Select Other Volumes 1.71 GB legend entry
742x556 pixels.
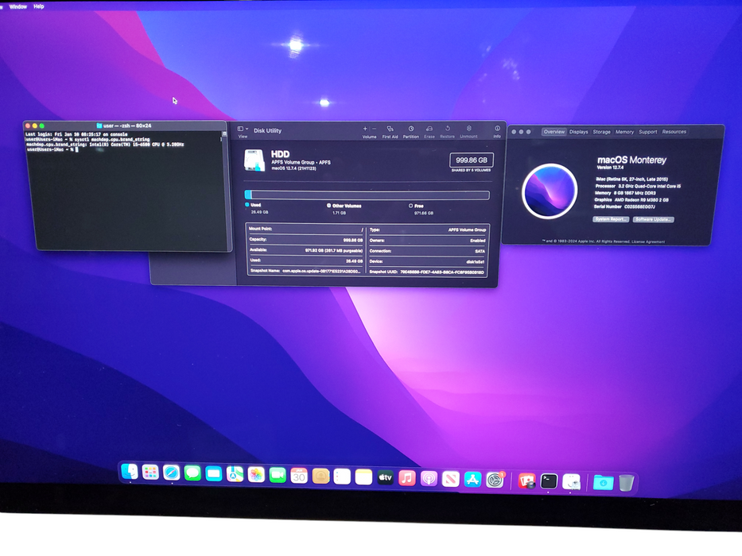[344, 209]
